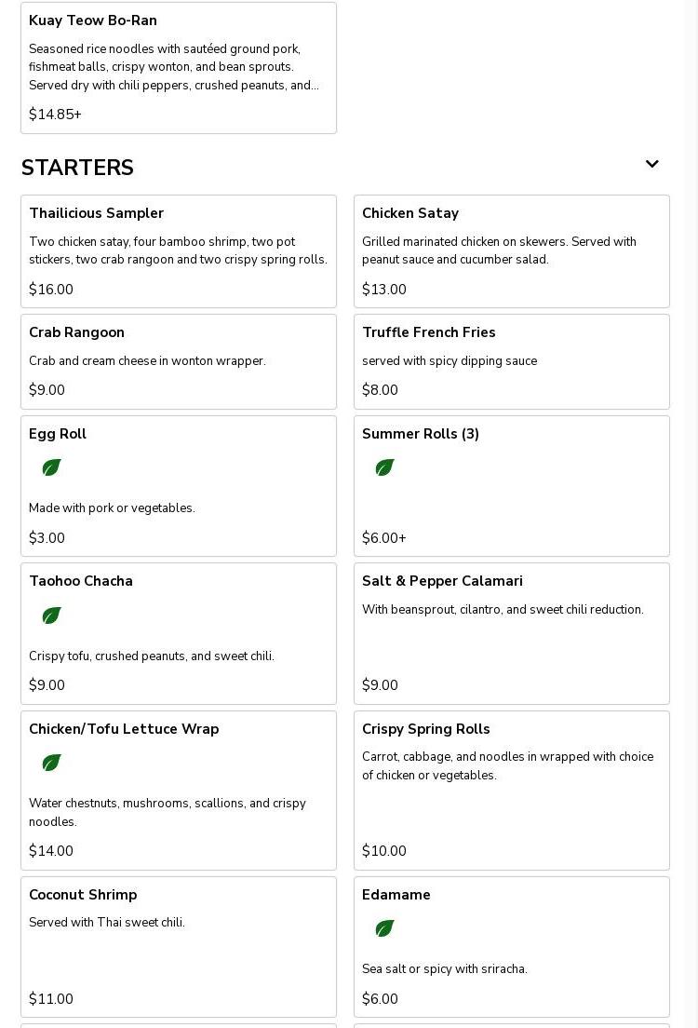Viewport: 698px width, 1028px height.
Task: Select the Chicken Satay menu item
Action: pos(511,250)
